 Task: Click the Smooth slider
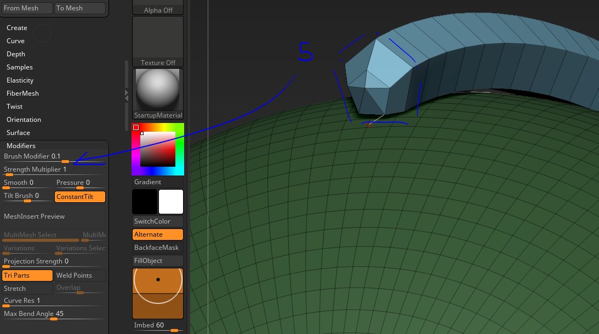[x=27, y=184]
